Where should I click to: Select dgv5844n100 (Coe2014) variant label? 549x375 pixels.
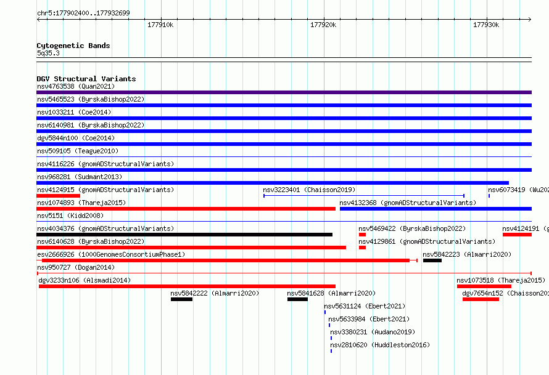[x=76, y=138]
